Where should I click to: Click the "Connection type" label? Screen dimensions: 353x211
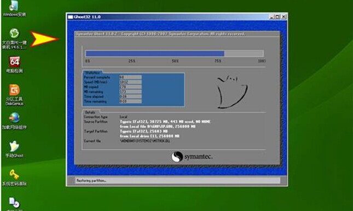(x=96, y=117)
